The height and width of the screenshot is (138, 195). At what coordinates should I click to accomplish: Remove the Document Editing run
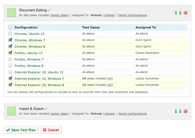[185, 13]
